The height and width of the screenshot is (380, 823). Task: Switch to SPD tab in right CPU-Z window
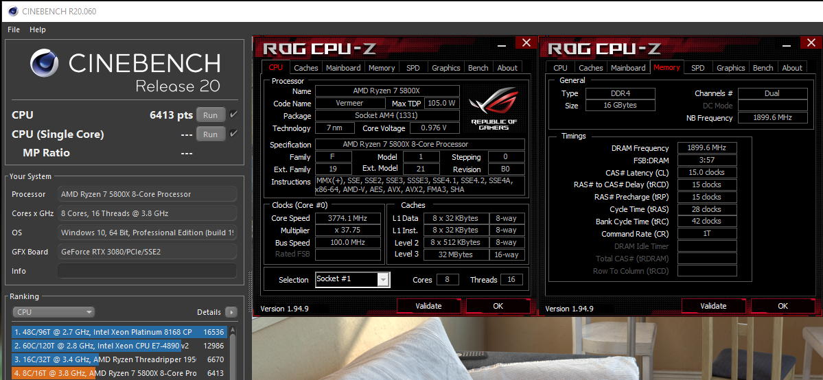click(x=698, y=68)
